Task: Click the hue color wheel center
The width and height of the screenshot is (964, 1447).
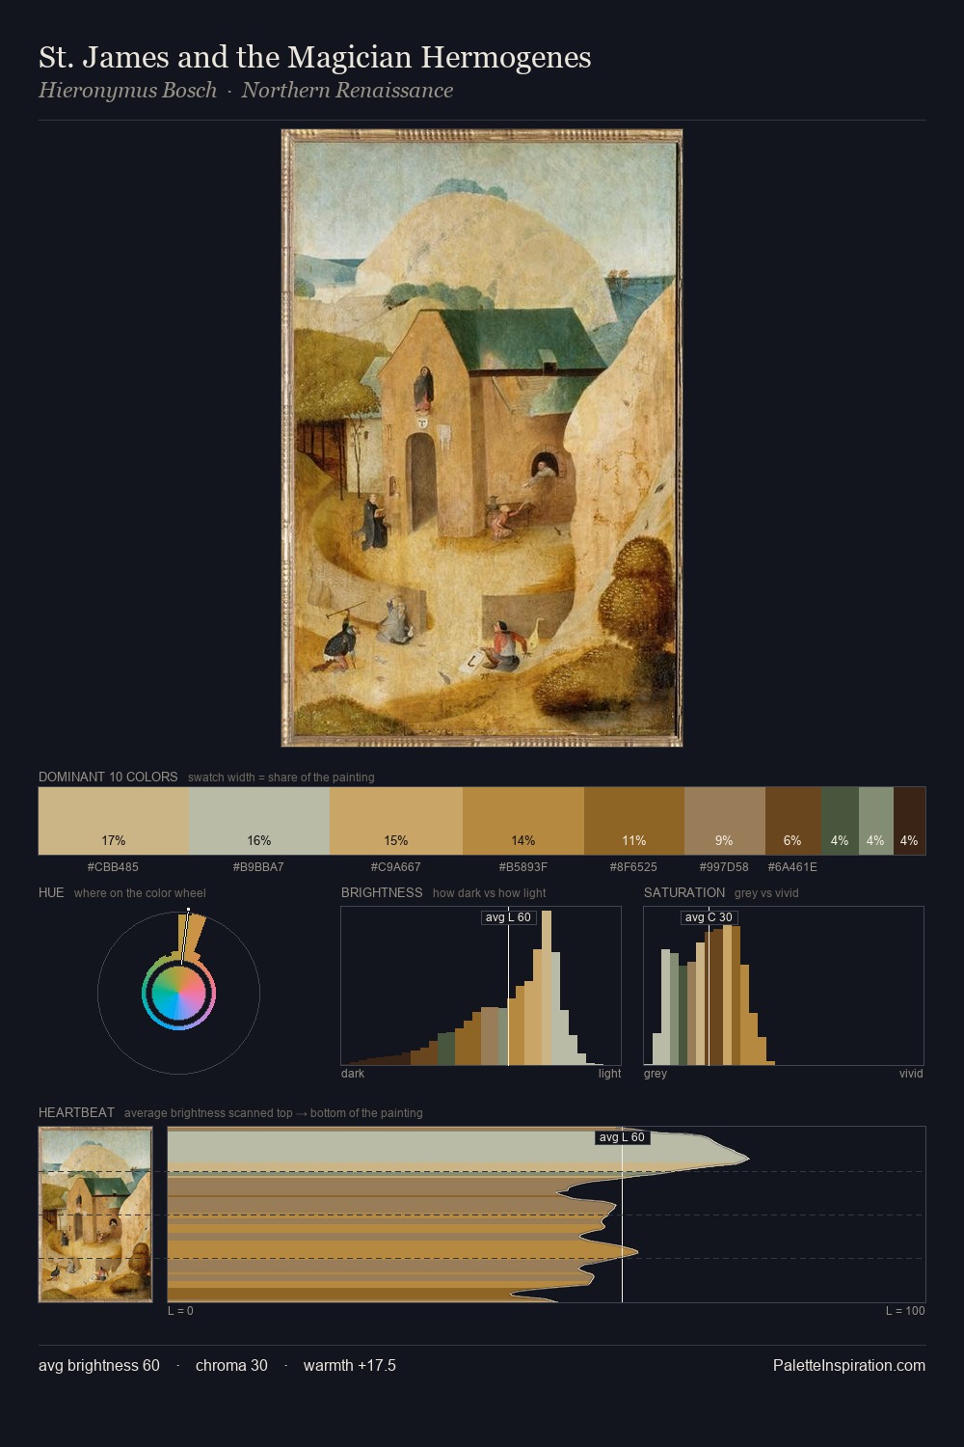Action: (x=178, y=993)
